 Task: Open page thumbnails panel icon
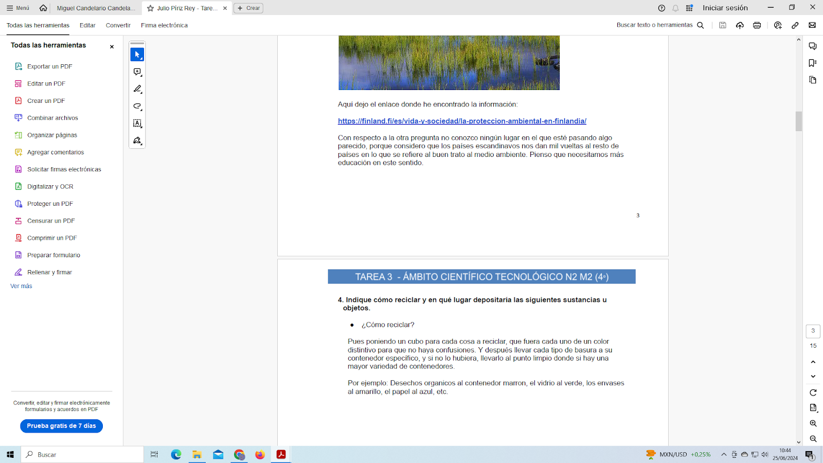click(x=813, y=80)
